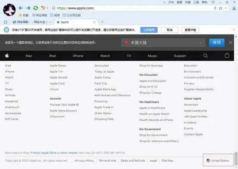Close the region selection banner

tap(230, 43)
